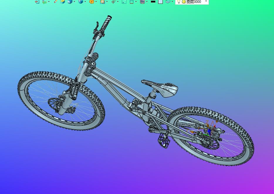Toggle the lightbulb layer visibility icon
Image resolution: width=274 pixels, height=194 pixels.
(179, 2)
